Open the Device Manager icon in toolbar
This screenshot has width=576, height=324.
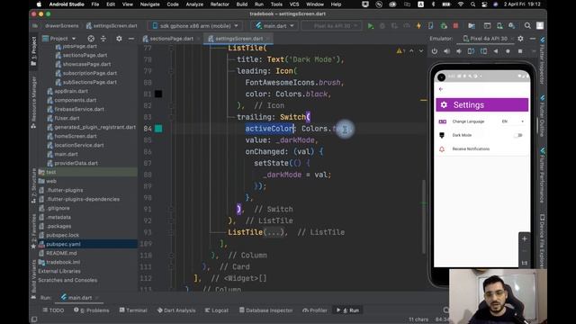[x=499, y=26]
